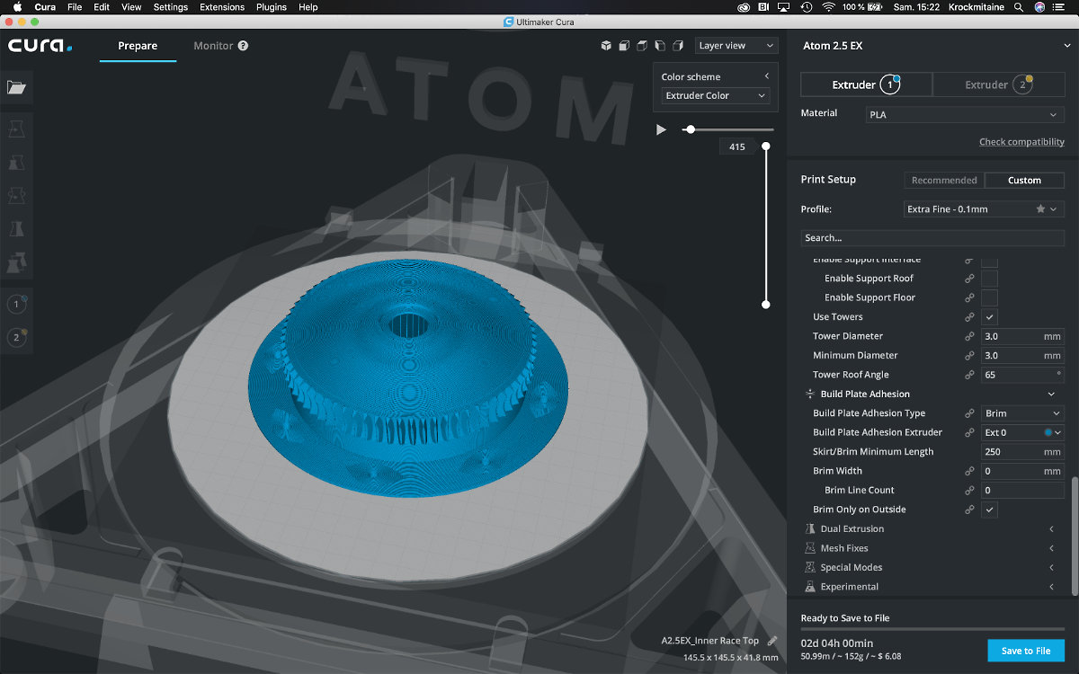Open a file using the folder icon

(16, 87)
